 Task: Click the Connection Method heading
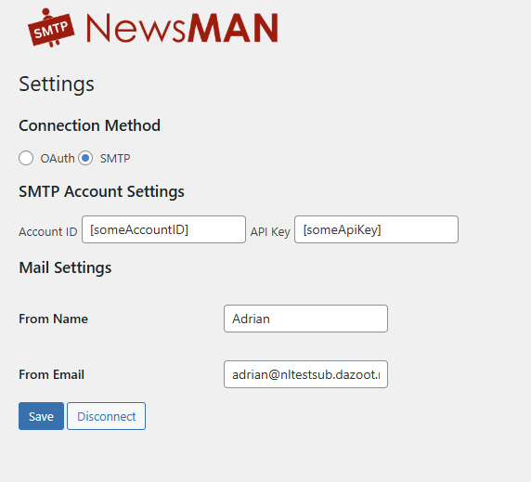click(89, 125)
